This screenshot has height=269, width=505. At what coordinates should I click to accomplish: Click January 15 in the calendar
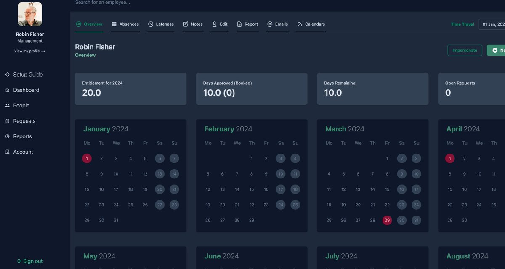(x=87, y=189)
